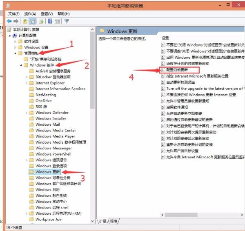Select 重新计划自动更新计划的安装 setting
245x231 pixels.
click(189, 144)
